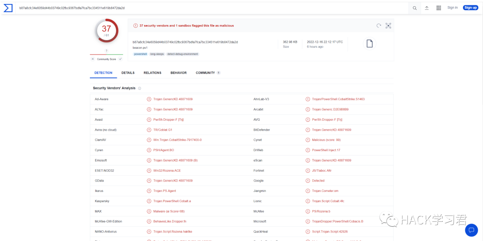Screen dimensions: 483x241
Task: Click Trojan.PowerShell.Cobalt.a detection text
Action: pos(172,201)
